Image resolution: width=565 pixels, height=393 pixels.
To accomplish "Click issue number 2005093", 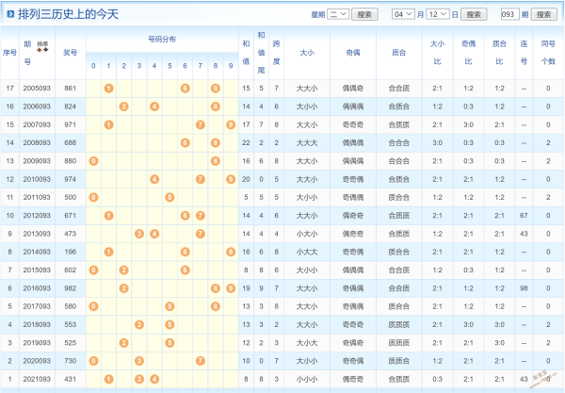I will coord(37,89).
